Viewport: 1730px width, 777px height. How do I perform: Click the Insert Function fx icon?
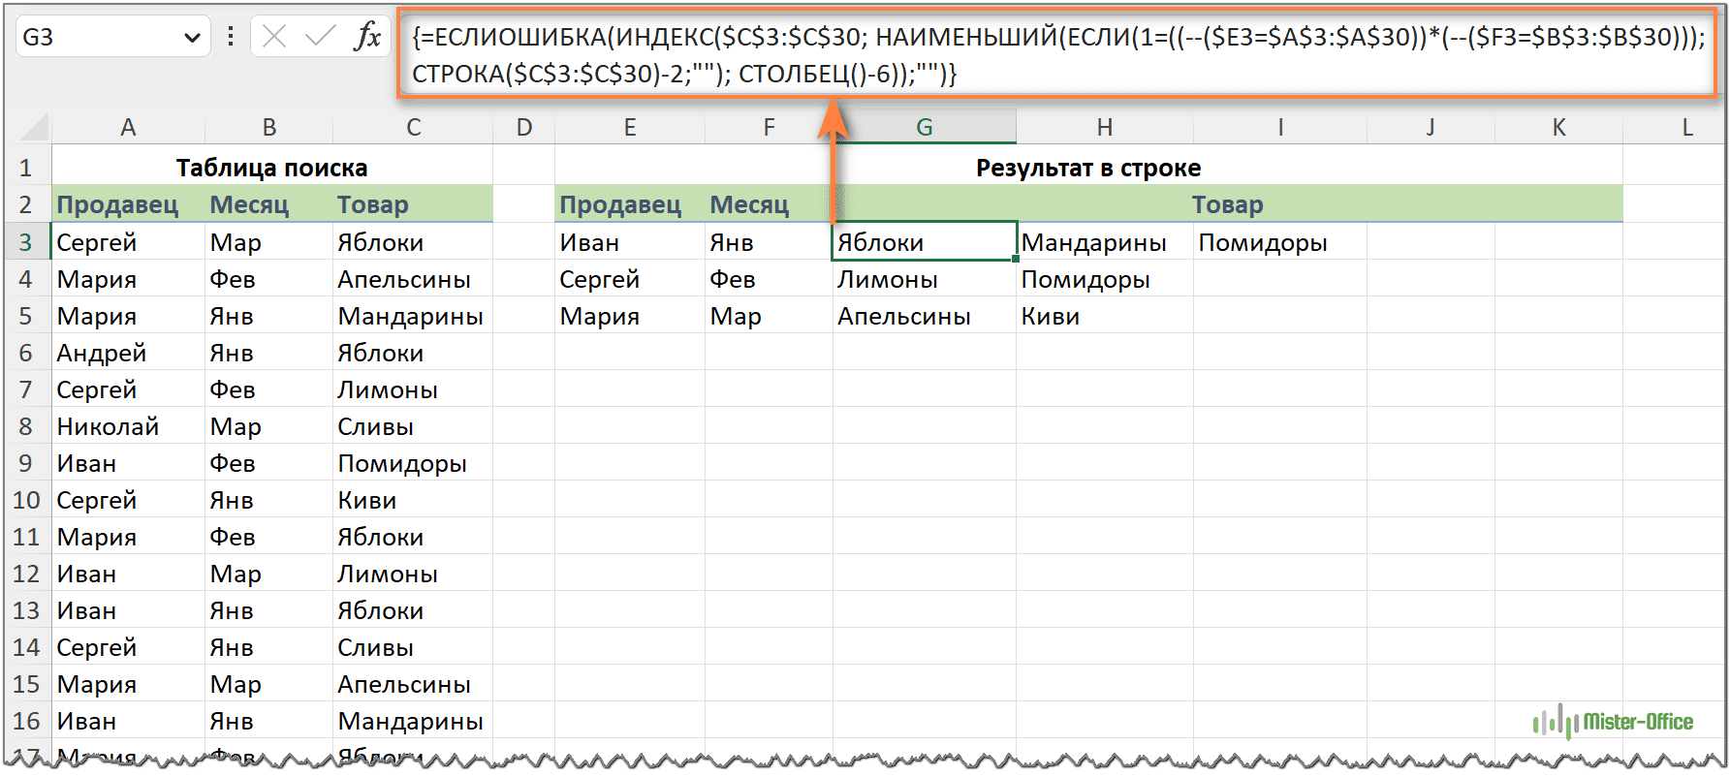367,37
